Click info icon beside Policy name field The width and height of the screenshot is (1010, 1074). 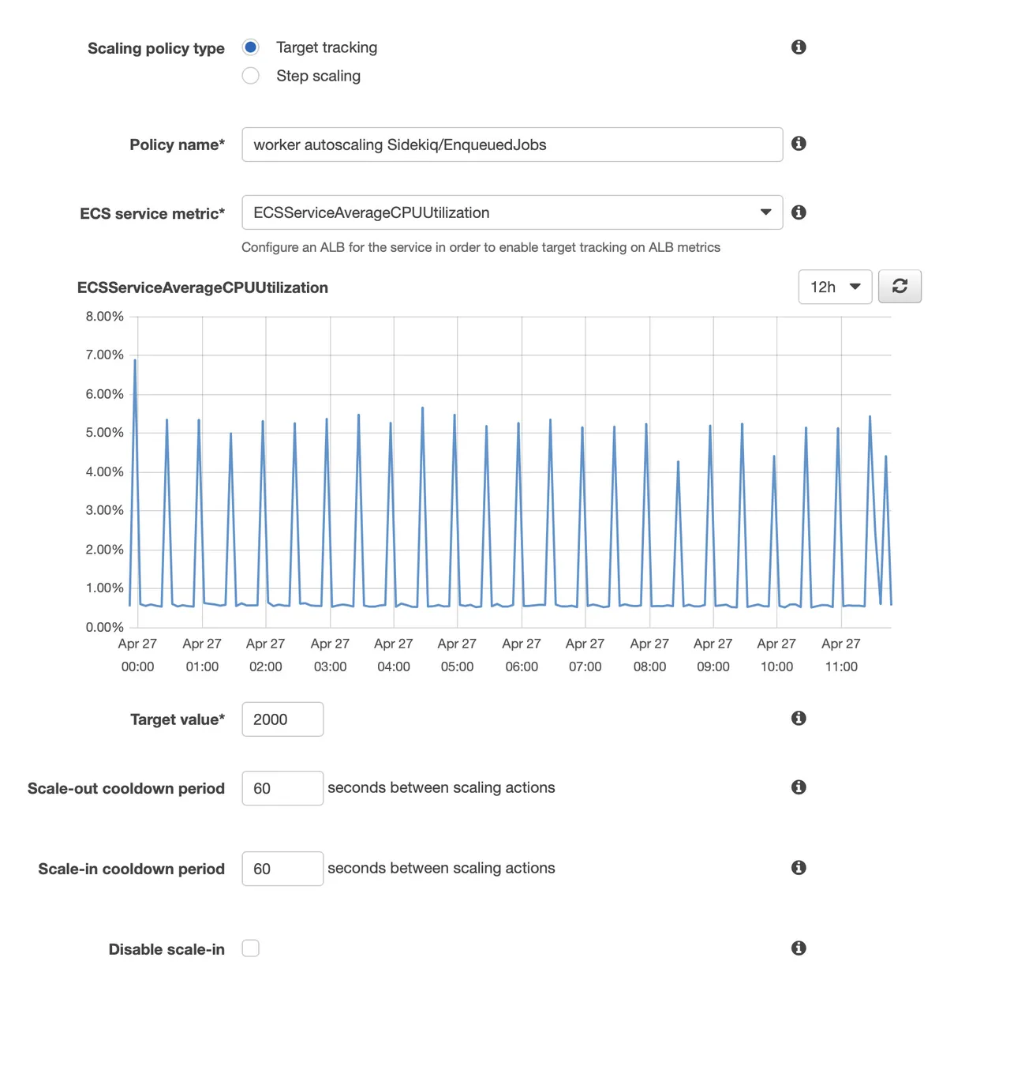point(799,144)
